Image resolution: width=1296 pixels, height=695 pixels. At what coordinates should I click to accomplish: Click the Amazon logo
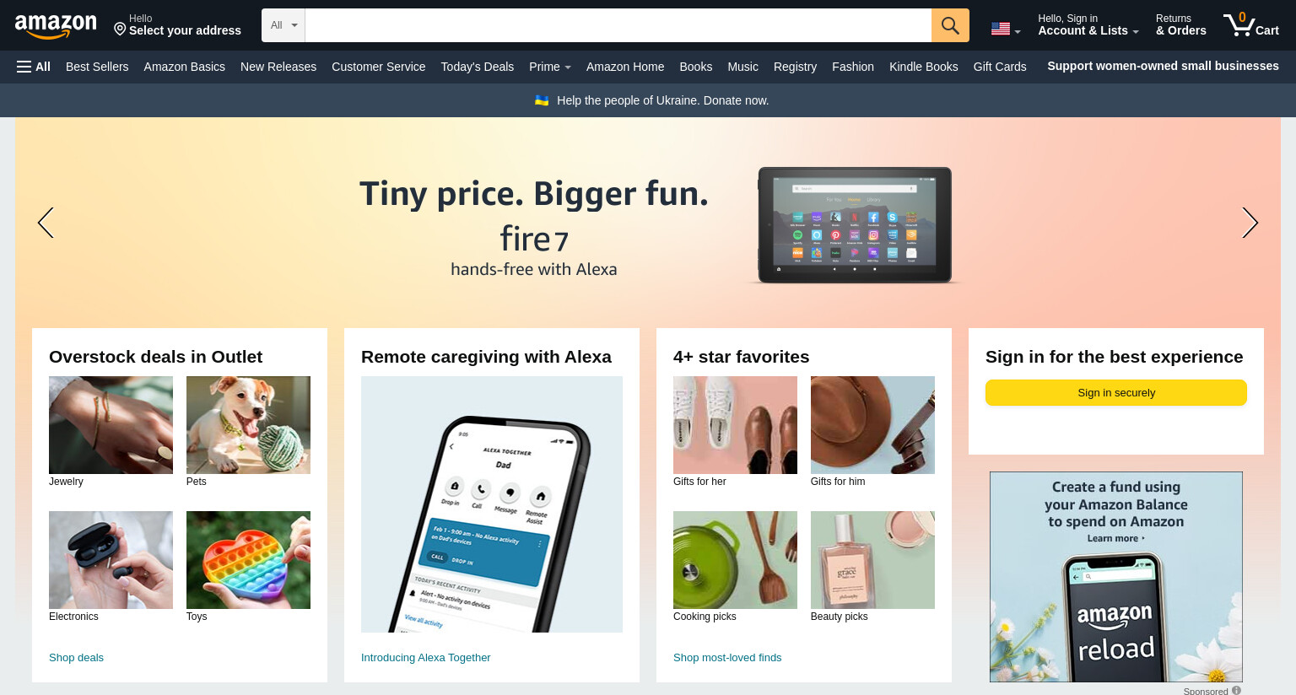[x=56, y=26]
